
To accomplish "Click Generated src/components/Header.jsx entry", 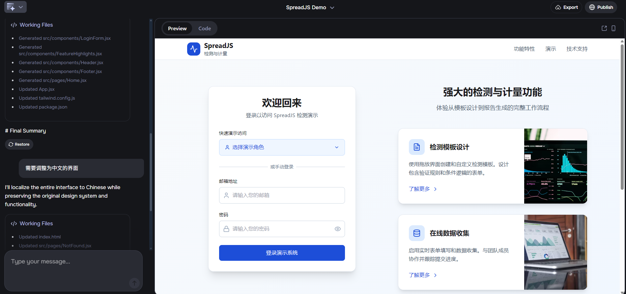I will [x=61, y=63].
